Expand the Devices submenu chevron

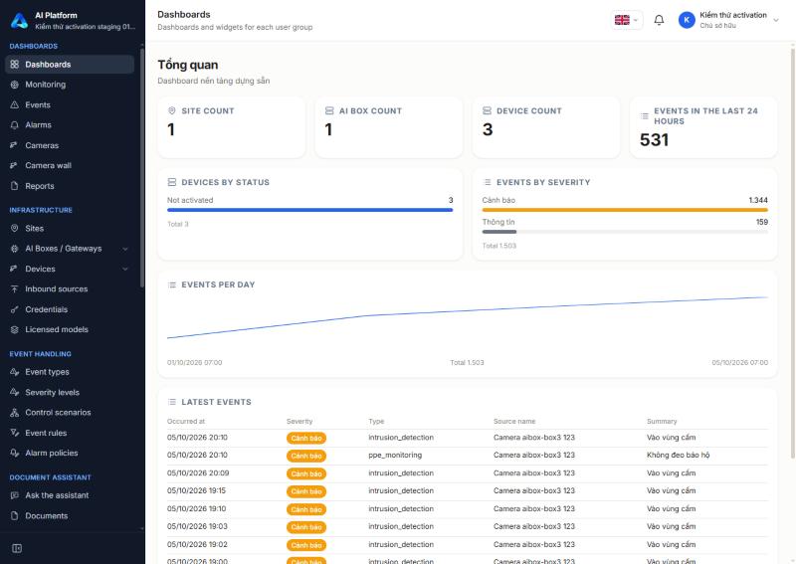[x=125, y=269]
